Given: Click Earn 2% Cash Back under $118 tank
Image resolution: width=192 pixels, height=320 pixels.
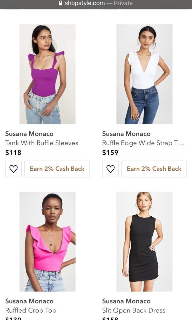Looking at the screenshot, I should [x=57, y=169].
